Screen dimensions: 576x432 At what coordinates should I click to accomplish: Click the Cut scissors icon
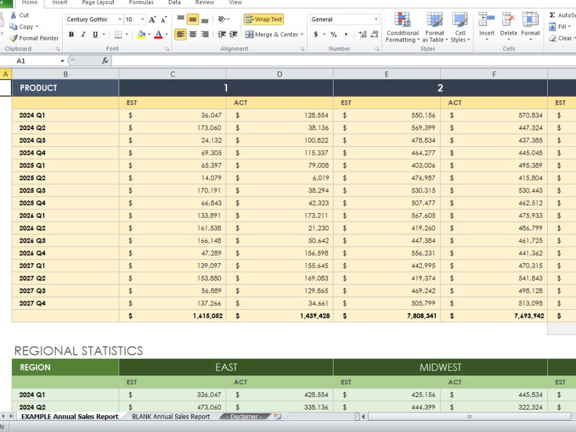(14, 15)
